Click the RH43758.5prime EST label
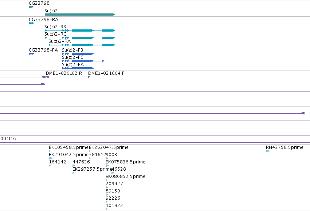Image resolution: width=310 pixels, height=211 pixels. (x=285, y=147)
